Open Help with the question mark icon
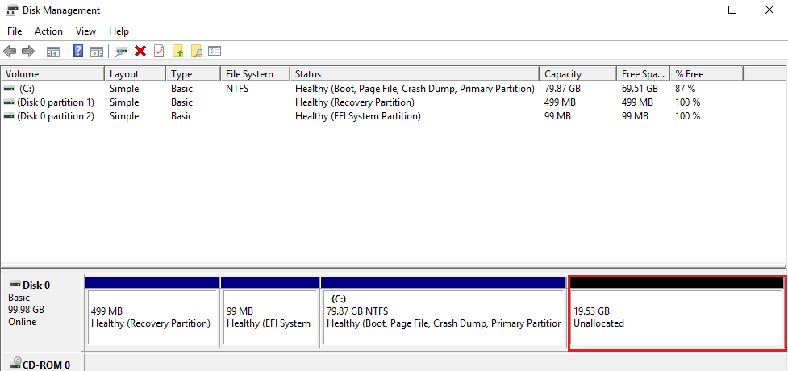Image resolution: width=788 pixels, height=371 pixels. (x=78, y=52)
